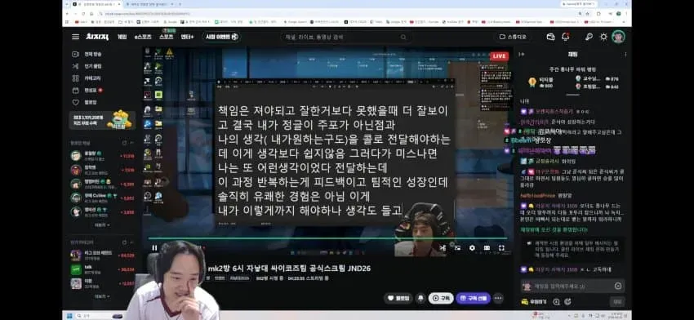Image resolution: width=694 pixels, height=320 pixels.
Task: Click the channel notification bell button
Action: point(420,298)
